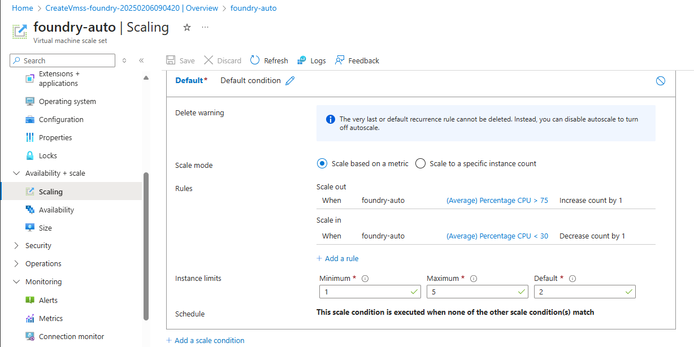Expand the Operations section

16,264
